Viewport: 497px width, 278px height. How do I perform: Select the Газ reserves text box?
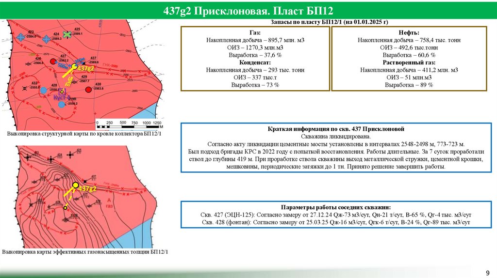[x=255, y=59]
